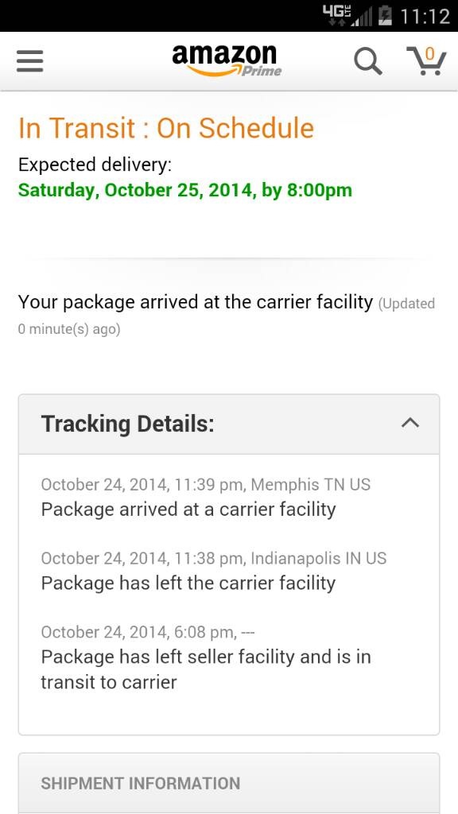Image resolution: width=458 pixels, height=814 pixels.
Task: Tap the cart item count badge
Action: (429, 53)
